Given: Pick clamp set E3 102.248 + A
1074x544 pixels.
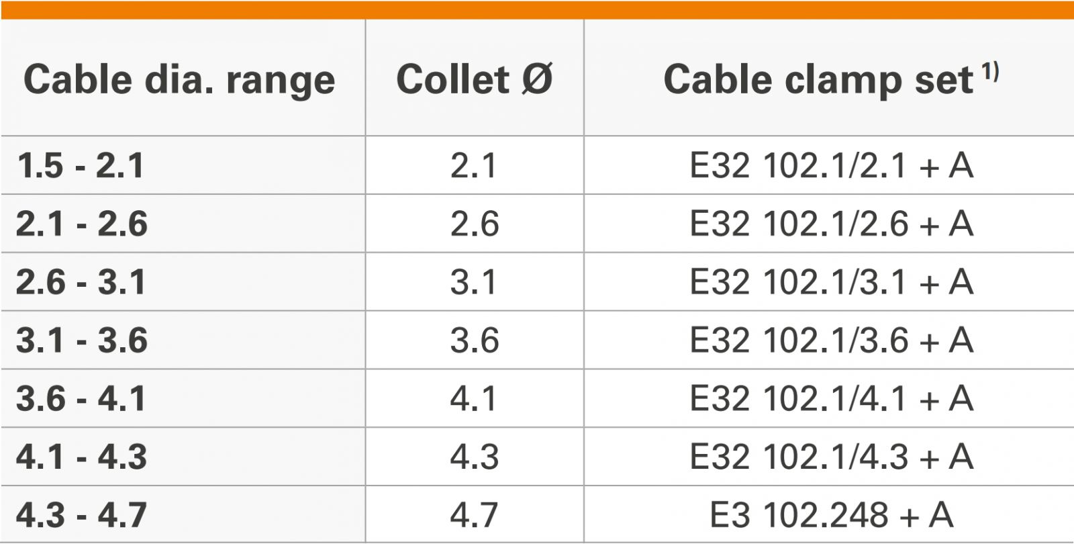Looking at the screenshot, I should 831,516.
